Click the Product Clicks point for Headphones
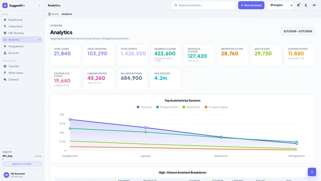 coord(70,128)
